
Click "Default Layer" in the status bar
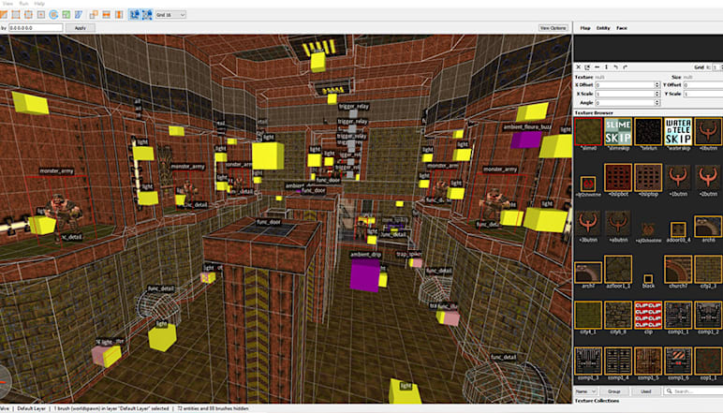(31, 408)
